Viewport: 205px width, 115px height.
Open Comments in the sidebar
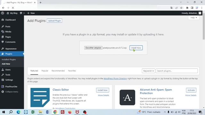pyautogui.click(x=10, y=42)
